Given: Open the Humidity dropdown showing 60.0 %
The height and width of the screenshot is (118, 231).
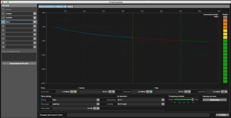Looking at the screenshot, I should [x=141, y=104].
